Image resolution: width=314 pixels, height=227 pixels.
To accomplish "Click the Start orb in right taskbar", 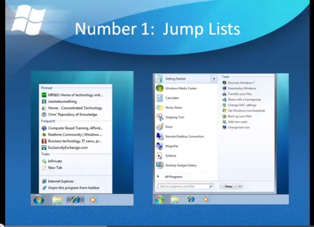I will click(160, 199).
